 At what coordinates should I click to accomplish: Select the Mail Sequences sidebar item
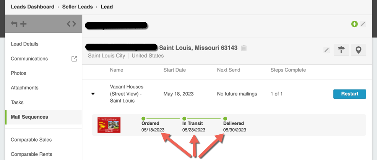point(44,117)
